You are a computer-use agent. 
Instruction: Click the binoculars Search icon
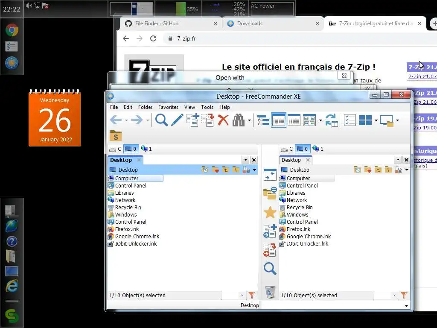[238, 120]
